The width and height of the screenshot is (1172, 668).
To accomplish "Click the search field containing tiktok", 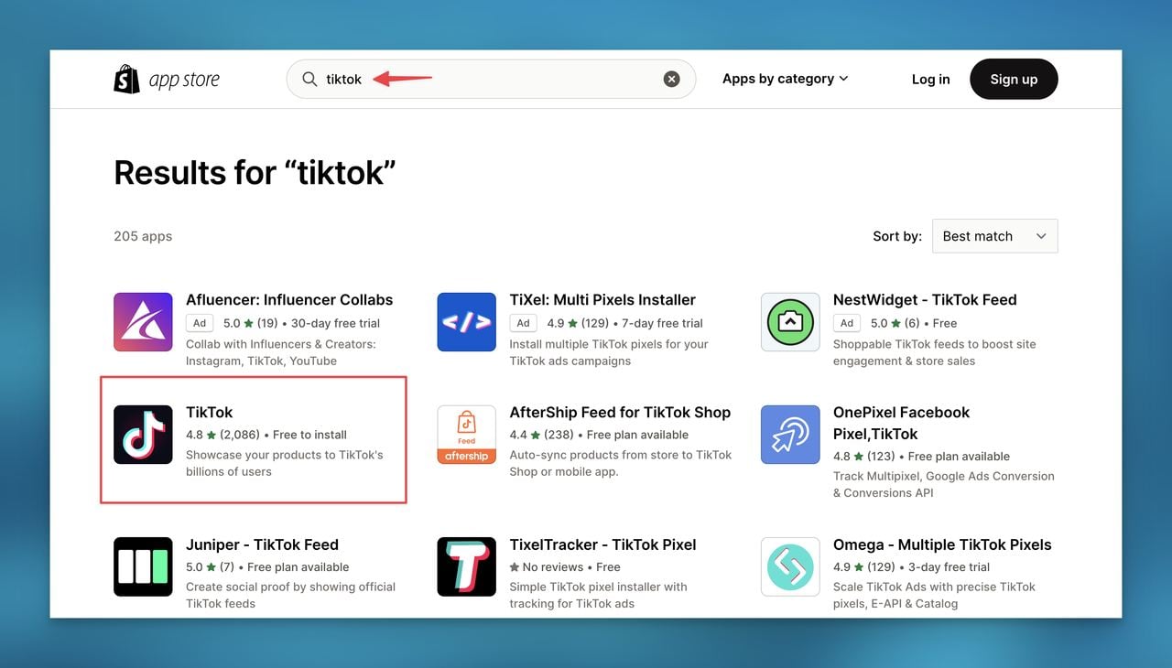I will (x=491, y=79).
